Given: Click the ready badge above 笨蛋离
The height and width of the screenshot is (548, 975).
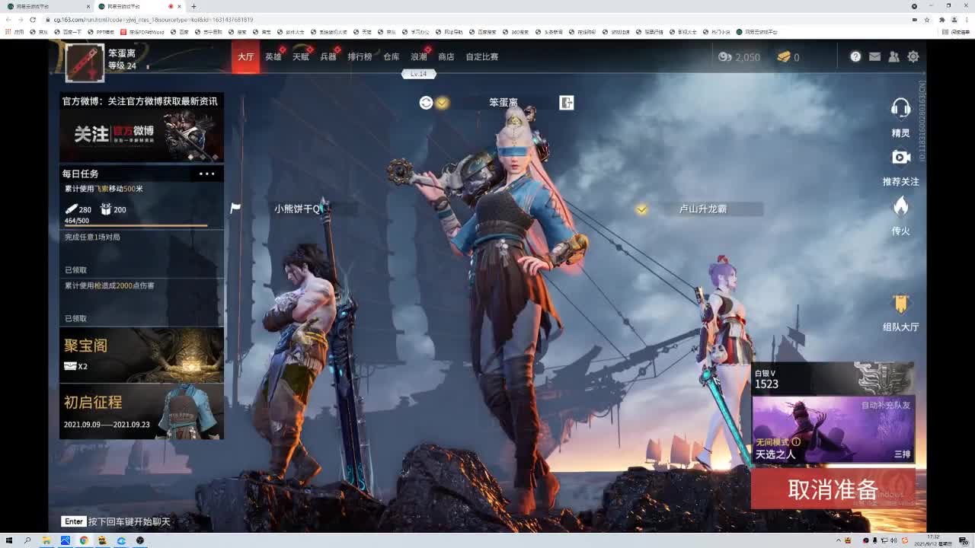Looking at the screenshot, I should click(x=442, y=103).
